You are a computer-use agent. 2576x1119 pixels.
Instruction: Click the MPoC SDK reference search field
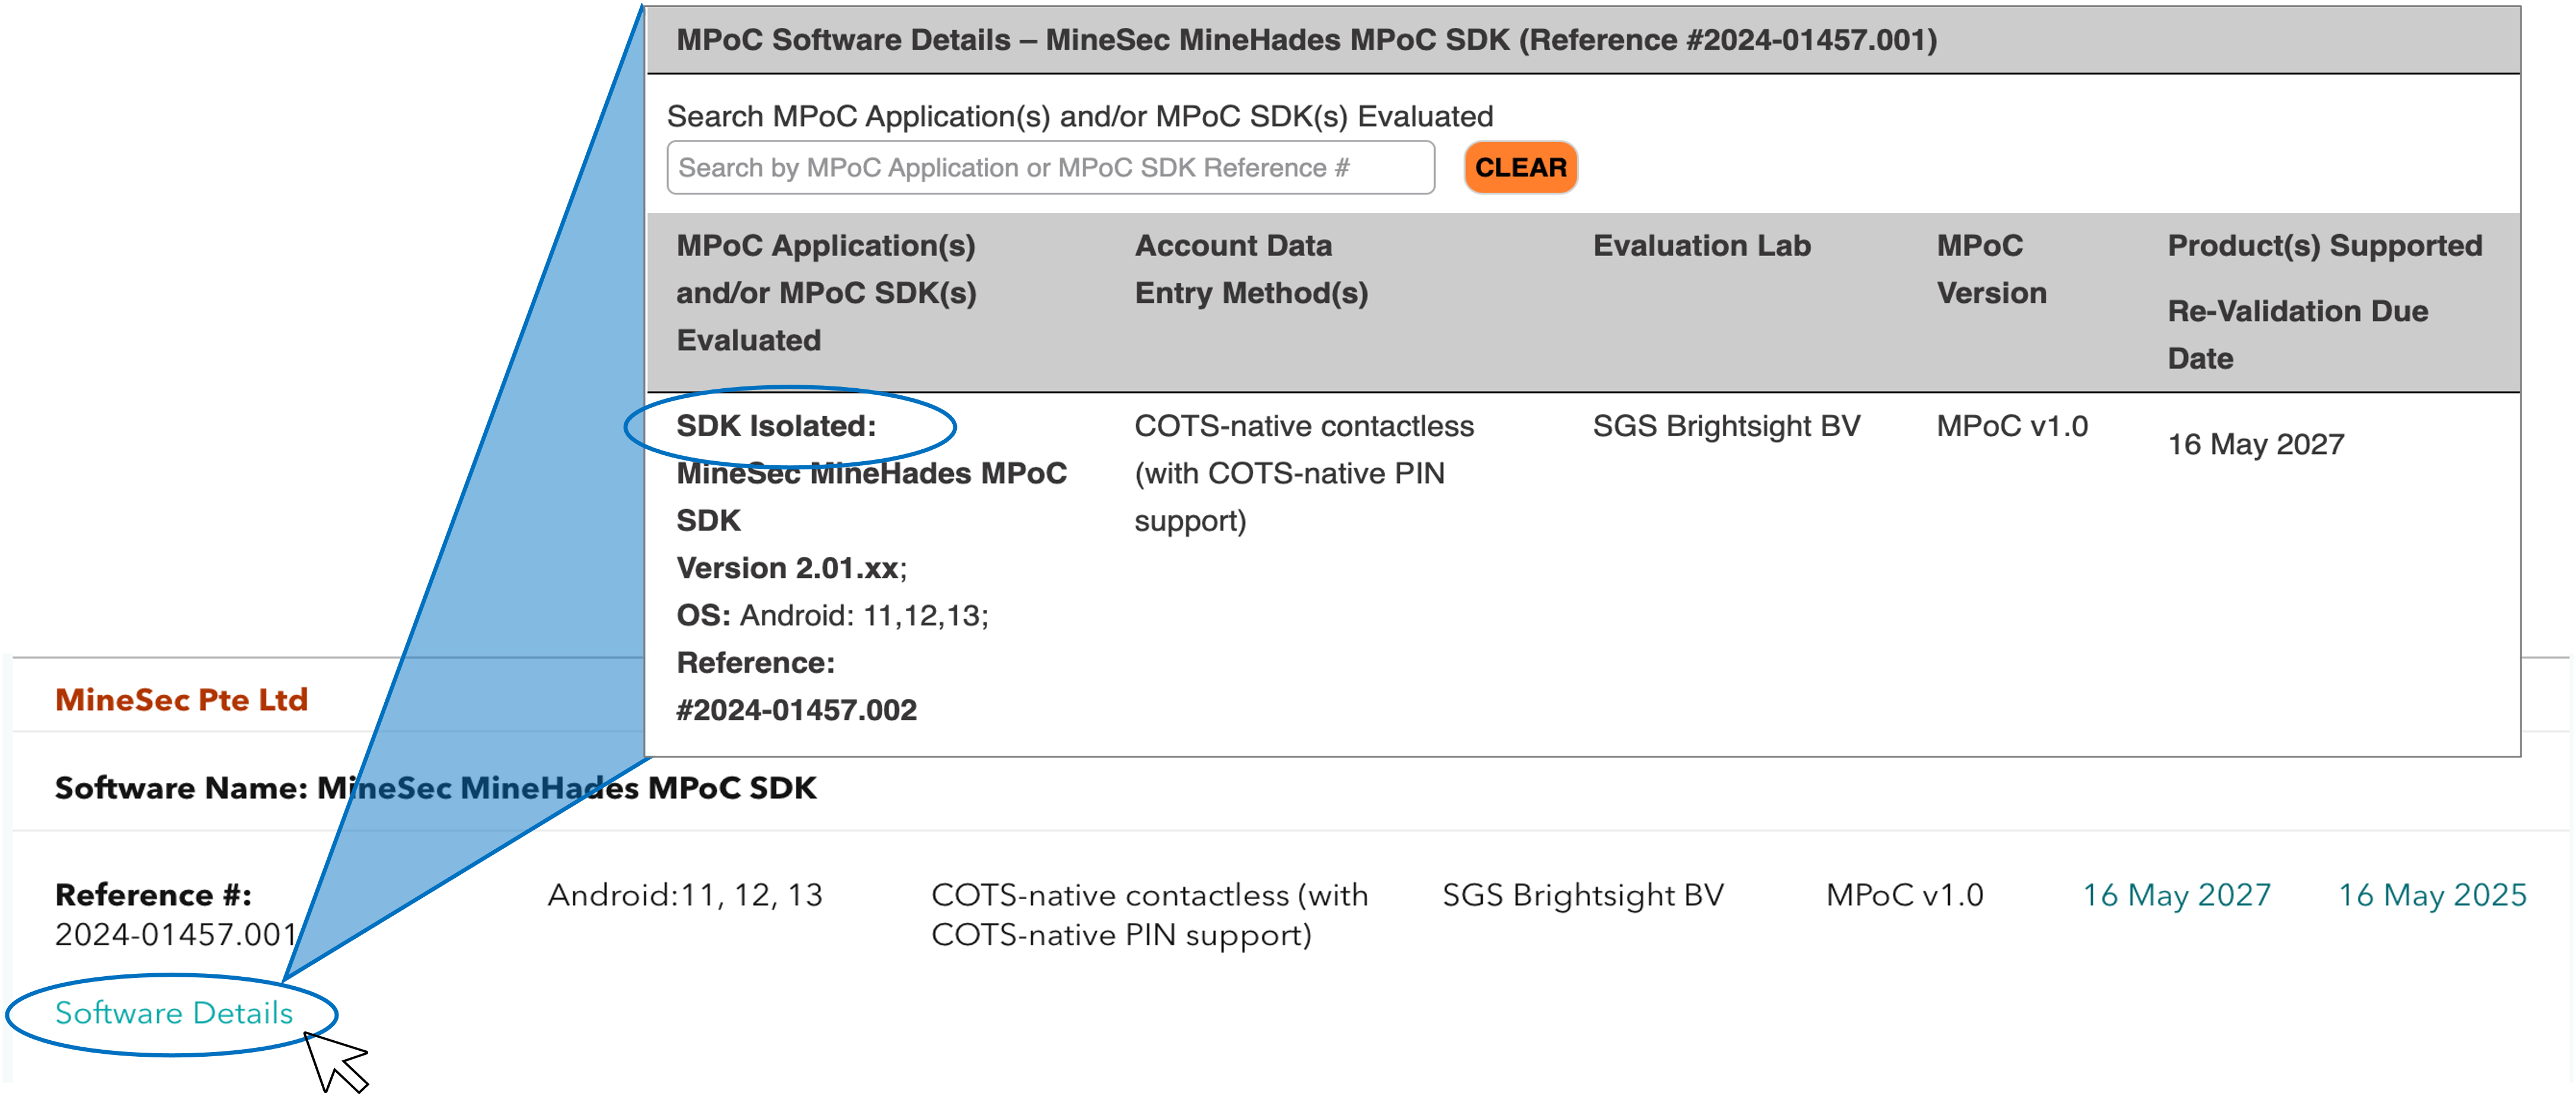[1050, 167]
